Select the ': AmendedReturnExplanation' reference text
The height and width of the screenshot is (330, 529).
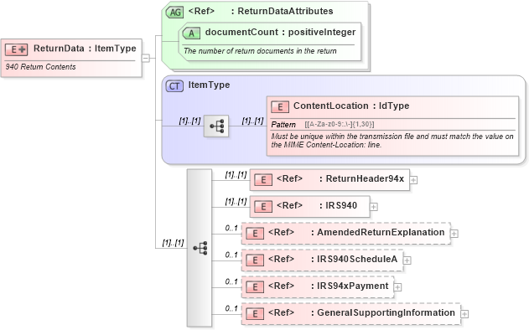pyautogui.click(x=378, y=232)
